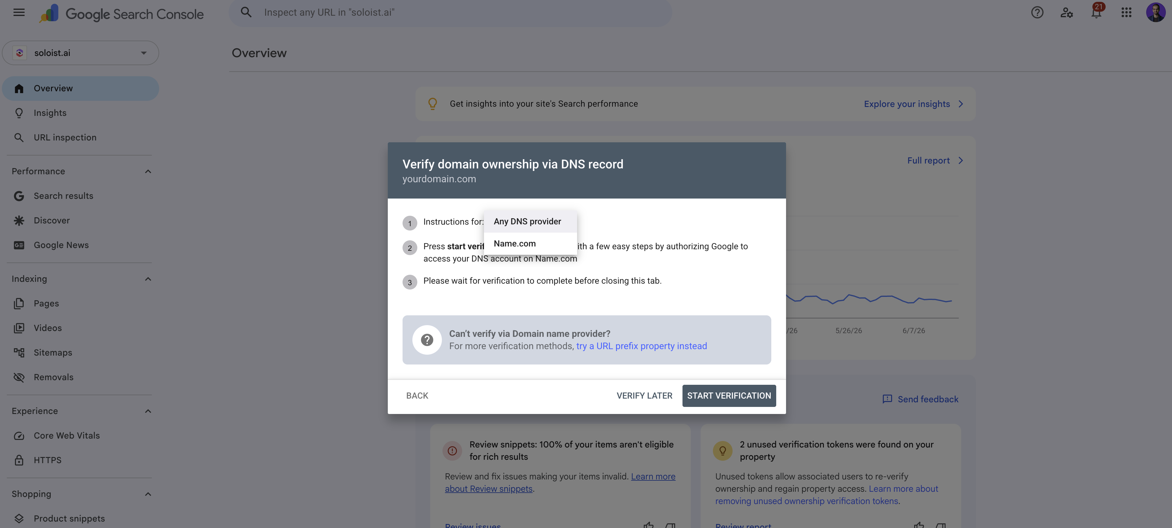Click the chevron next to Explore your insights

tap(961, 104)
